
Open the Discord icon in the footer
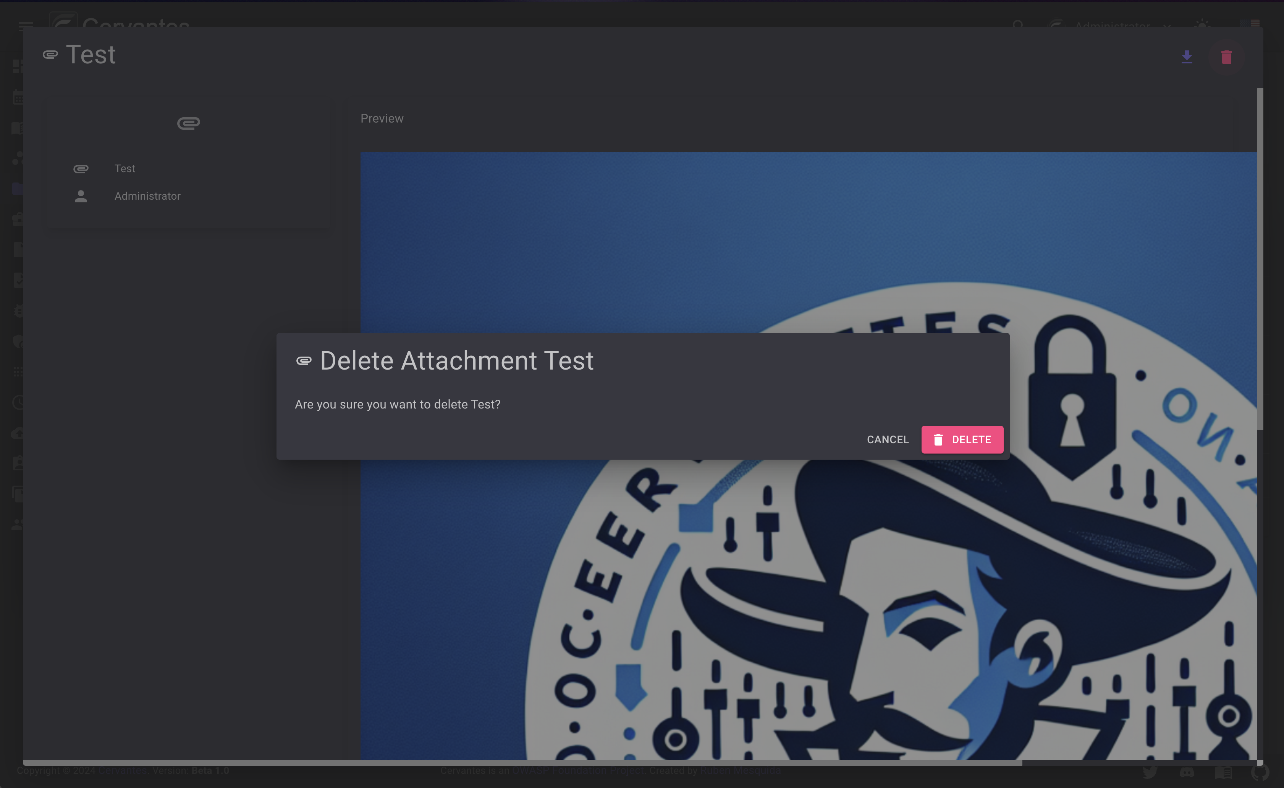pyautogui.click(x=1187, y=772)
